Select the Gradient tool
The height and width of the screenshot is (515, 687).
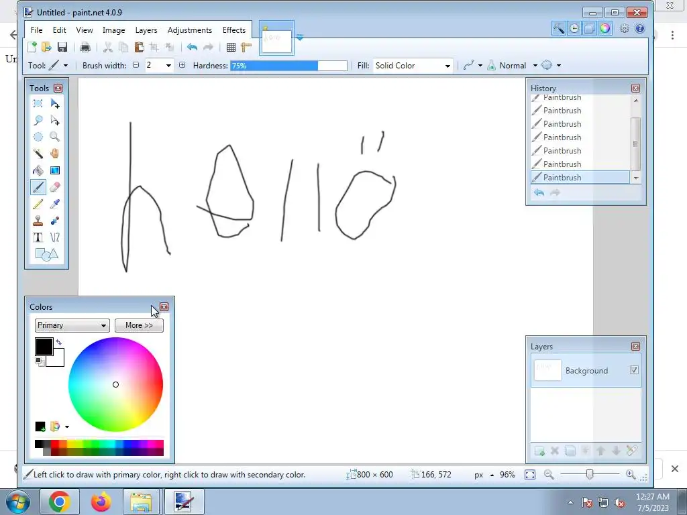[55, 170]
